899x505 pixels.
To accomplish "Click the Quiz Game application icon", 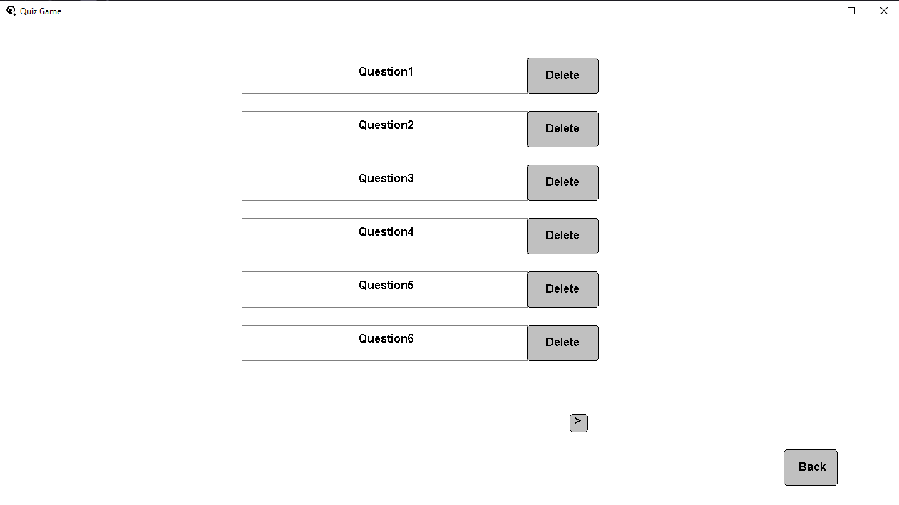I will tap(9, 11).
